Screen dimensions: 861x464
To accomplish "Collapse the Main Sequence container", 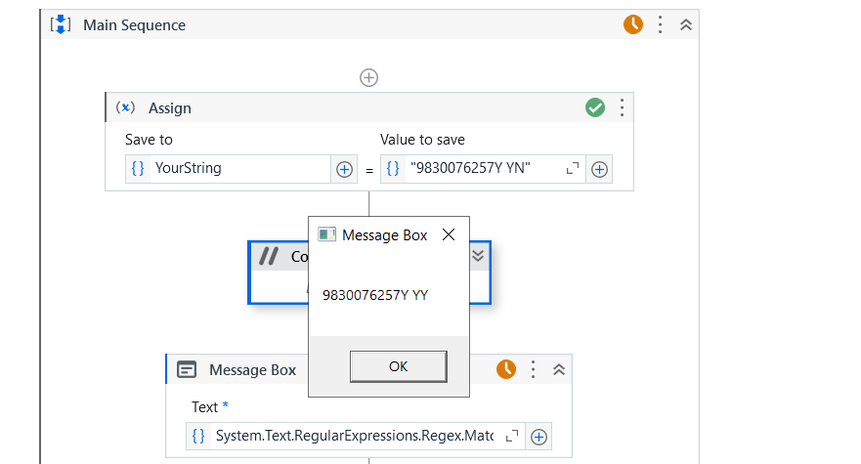I will tap(686, 25).
